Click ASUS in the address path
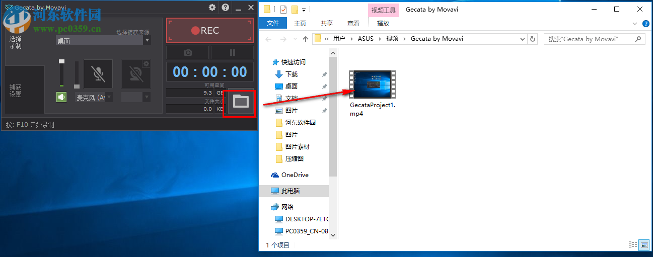Viewport: 653px width, 257px height. 366,39
